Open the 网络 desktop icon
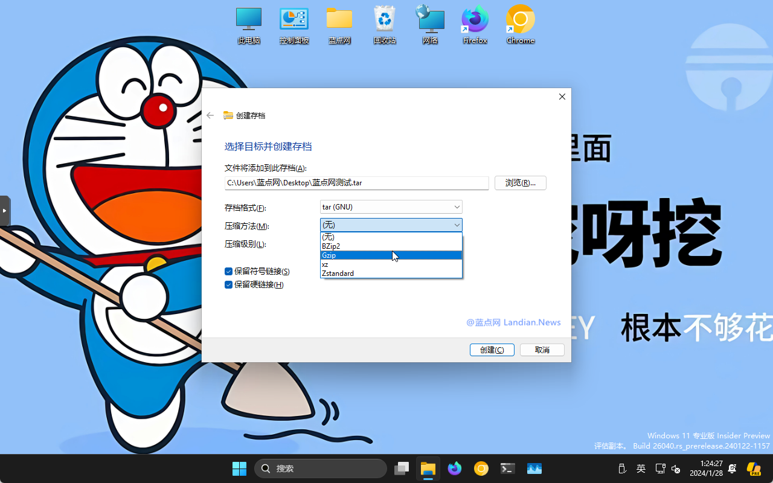This screenshot has height=483, width=773. coord(430,25)
